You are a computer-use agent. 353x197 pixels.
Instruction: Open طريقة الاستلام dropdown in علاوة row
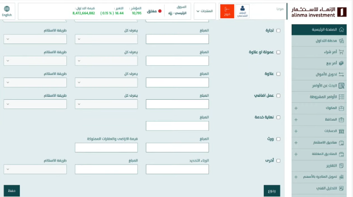[35, 83]
